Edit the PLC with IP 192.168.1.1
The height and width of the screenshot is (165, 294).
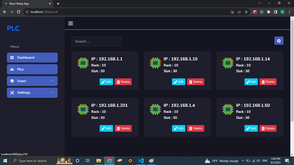(106, 82)
